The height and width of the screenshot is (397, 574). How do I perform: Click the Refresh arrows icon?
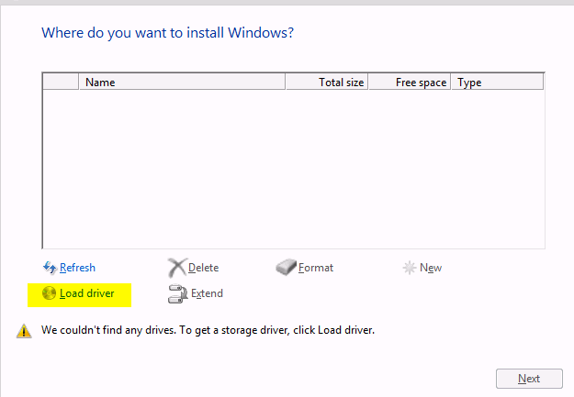click(x=50, y=268)
